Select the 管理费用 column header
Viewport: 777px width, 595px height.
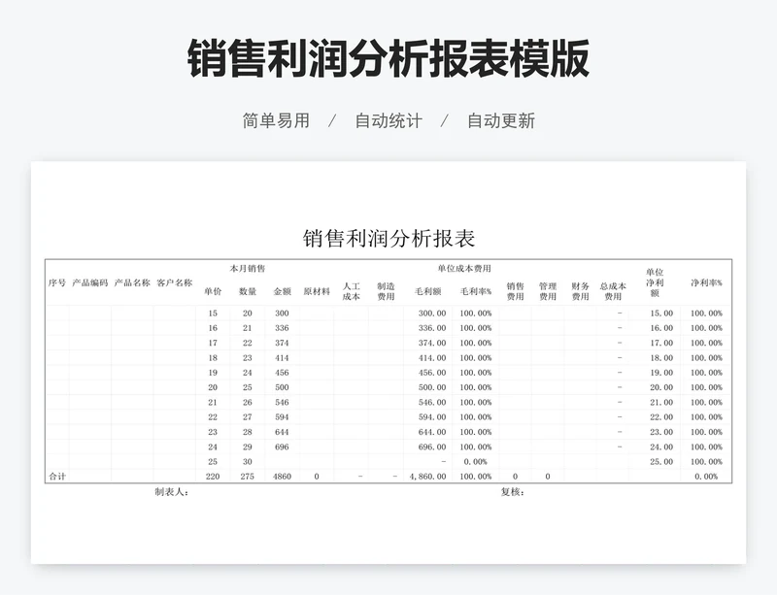click(548, 291)
